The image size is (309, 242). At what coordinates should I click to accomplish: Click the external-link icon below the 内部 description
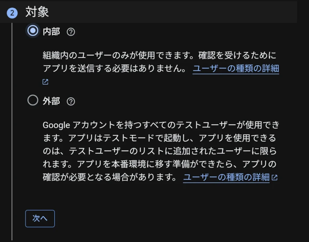coord(45,81)
